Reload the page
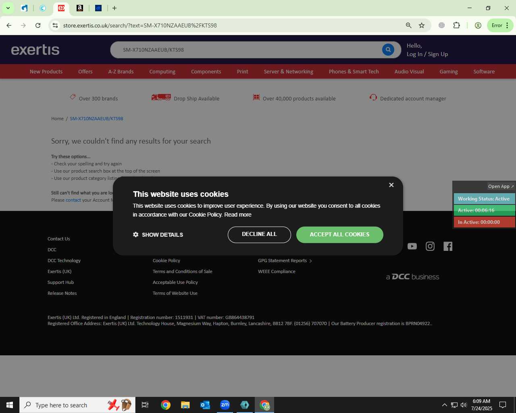Viewport: 516px width, 413px height. [38, 25]
